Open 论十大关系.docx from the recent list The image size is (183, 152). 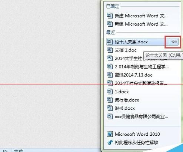click(x=137, y=42)
